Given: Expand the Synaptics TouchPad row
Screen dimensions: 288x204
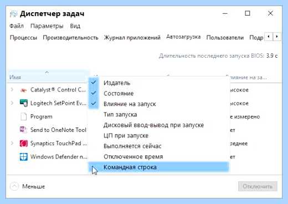Looking at the screenshot, I should [x=12, y=143].
